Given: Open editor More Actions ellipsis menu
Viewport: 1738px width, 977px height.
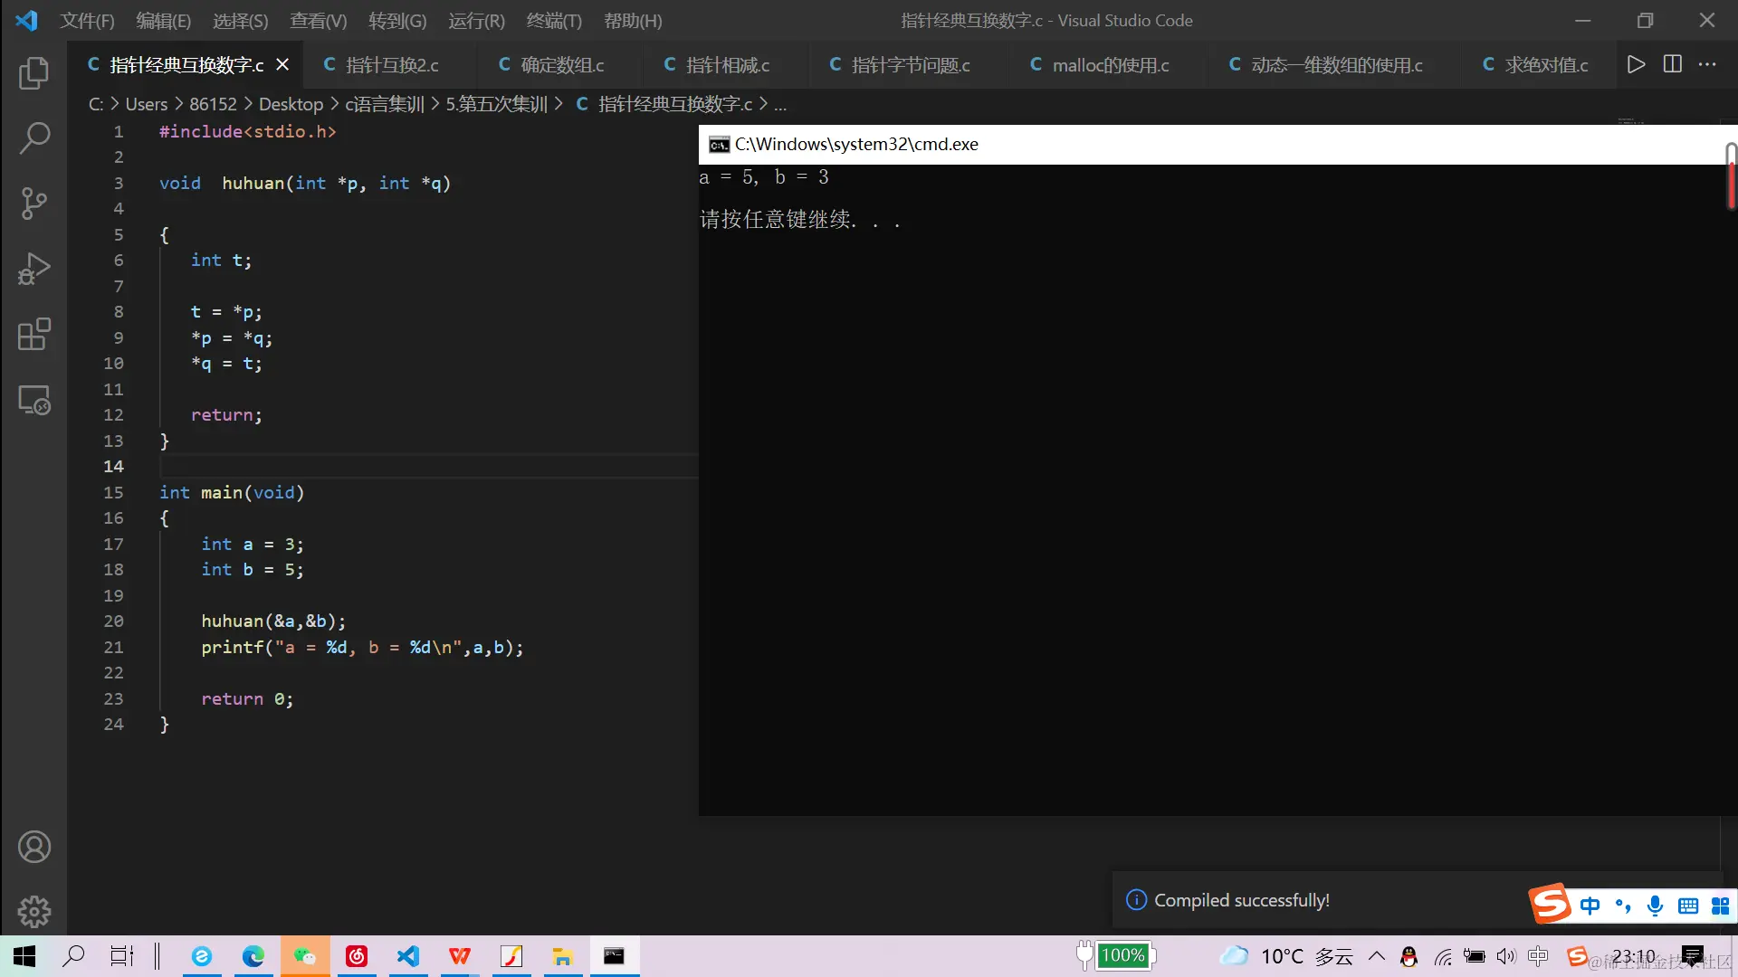Looking at the screenshot, I should coord(1707,64).
